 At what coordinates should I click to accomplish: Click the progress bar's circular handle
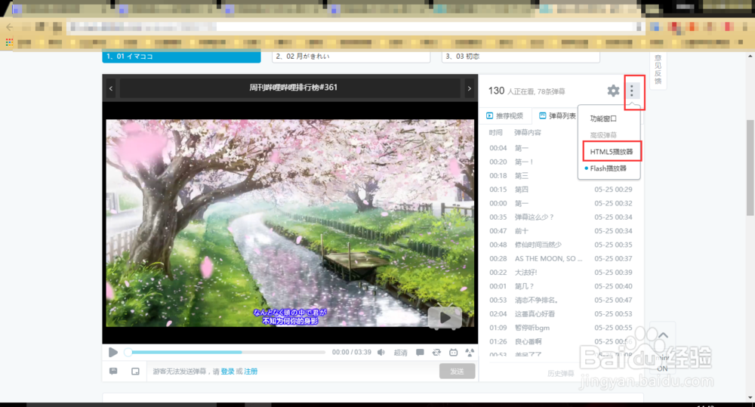pyautogui.click(x=128, y=353)
